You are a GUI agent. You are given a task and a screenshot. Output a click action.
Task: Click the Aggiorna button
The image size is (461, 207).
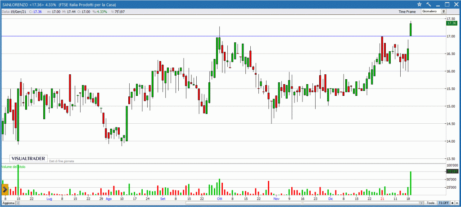tap(8, 203)
